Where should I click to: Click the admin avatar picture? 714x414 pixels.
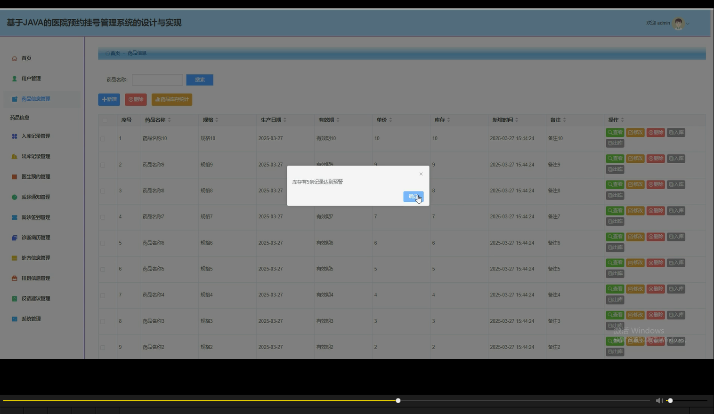click(678, 24)
